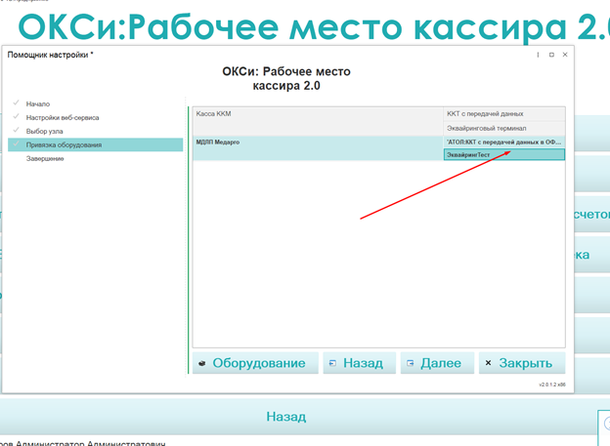Close the Помощник настройки window
The image size is (610, 446).
(x=565, y=55)
